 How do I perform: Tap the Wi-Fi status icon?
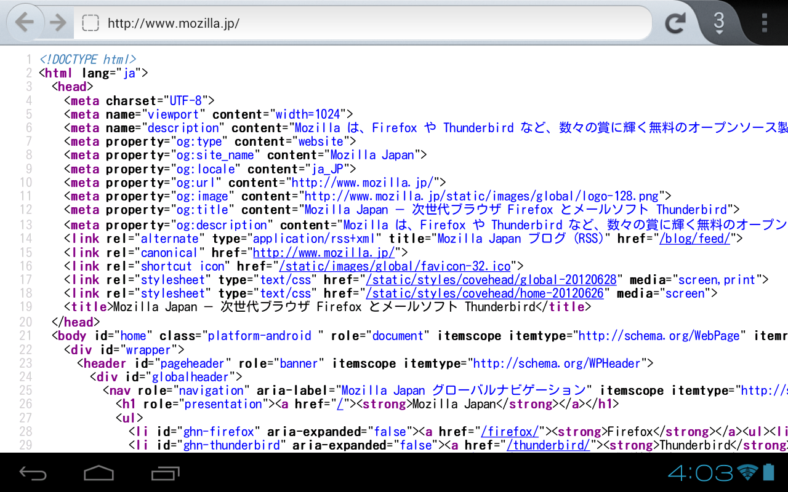[748, 472]
